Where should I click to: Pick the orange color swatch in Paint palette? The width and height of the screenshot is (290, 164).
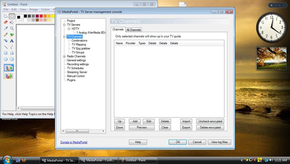(x=45, y=16)
